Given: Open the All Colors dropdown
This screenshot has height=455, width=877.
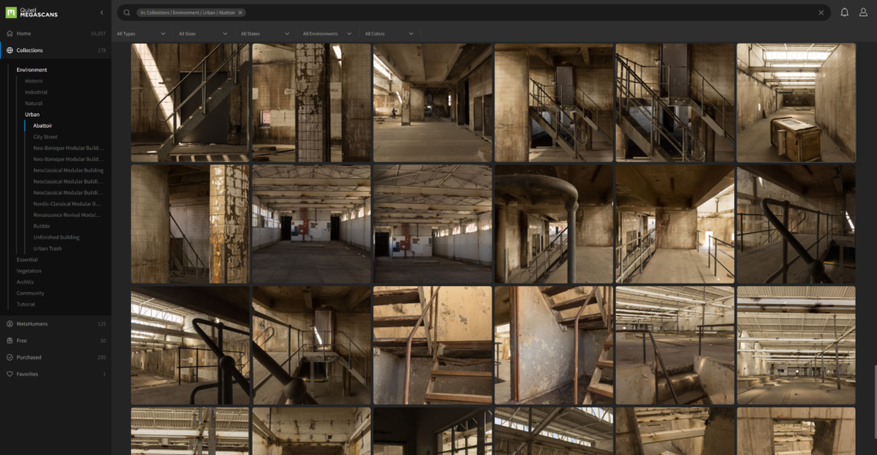Looking at the screenshot, I should [x=390, y=33].
